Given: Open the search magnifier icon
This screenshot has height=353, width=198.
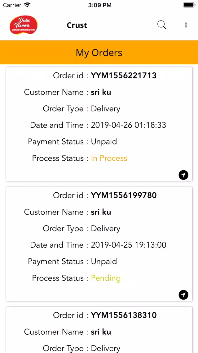Looking at the screenshot, I should tap(162, 25).
